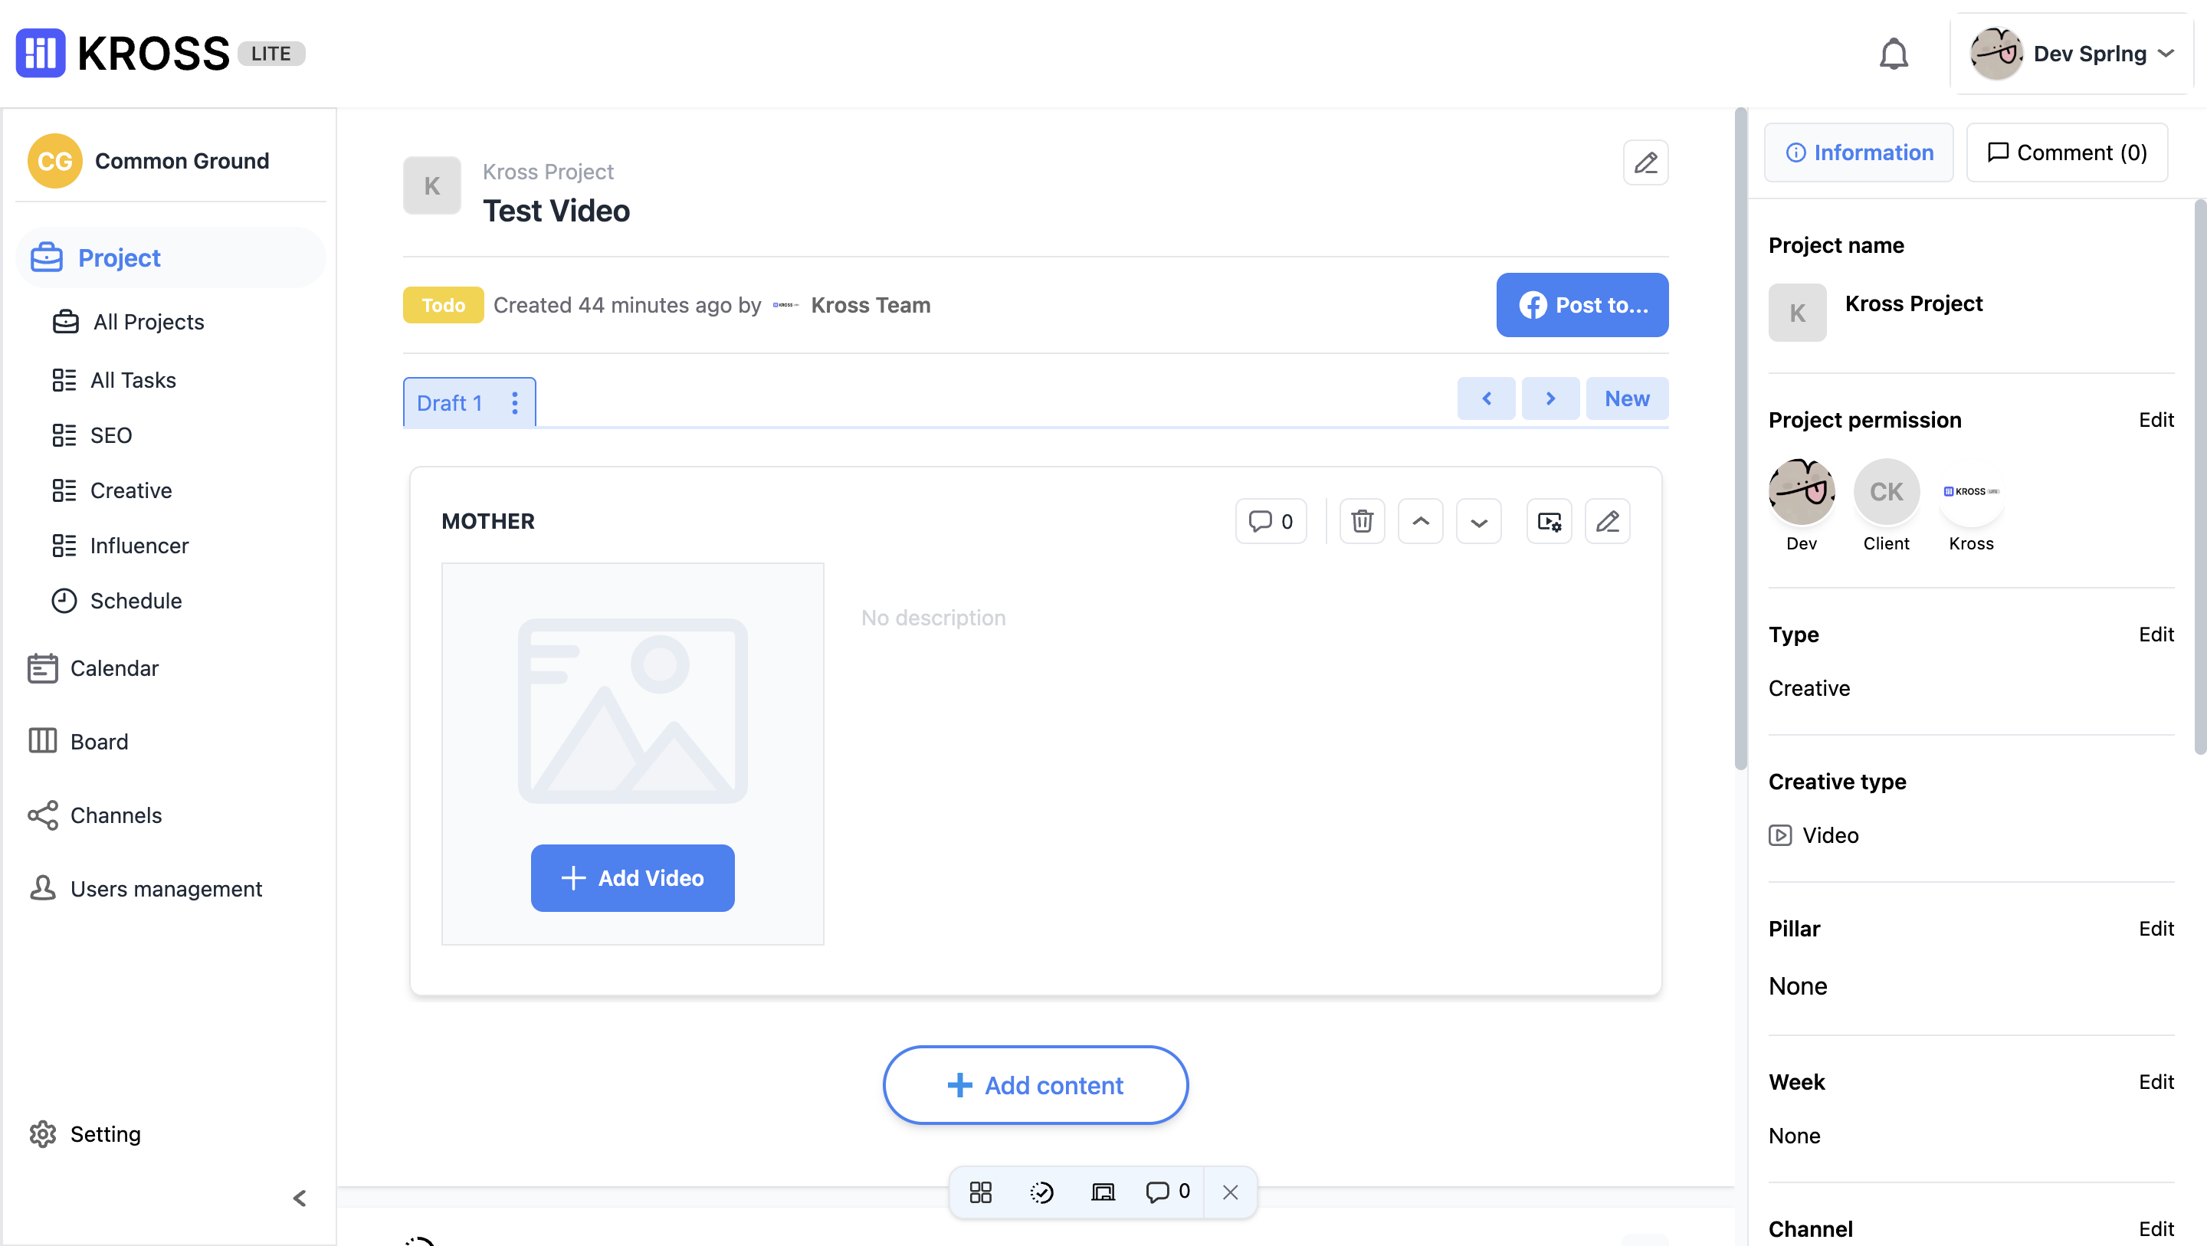Click the New draft button
Image resolution: width=2207 pixels, height=1246 pixels.
click(x=1628, y=397)
